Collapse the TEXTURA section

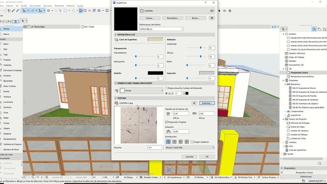click(x=116, y=98)
